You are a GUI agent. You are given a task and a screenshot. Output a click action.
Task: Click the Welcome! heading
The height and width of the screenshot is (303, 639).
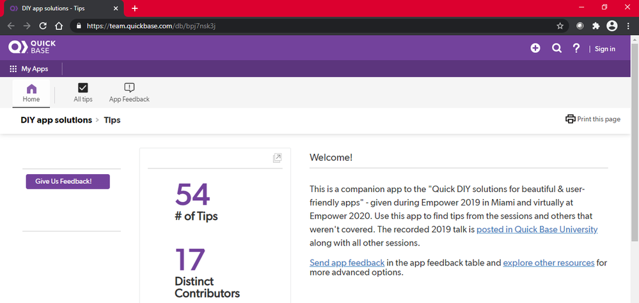[x=331, y=158]
